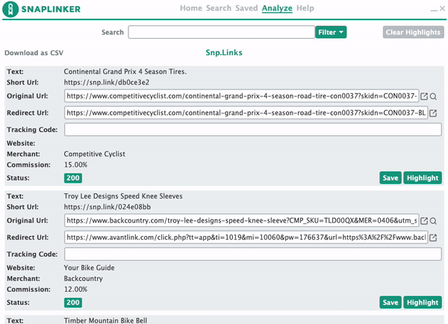Click the avantlink Redirect Url field
Screen dimensions: 448x324
[x=246, y=237]
